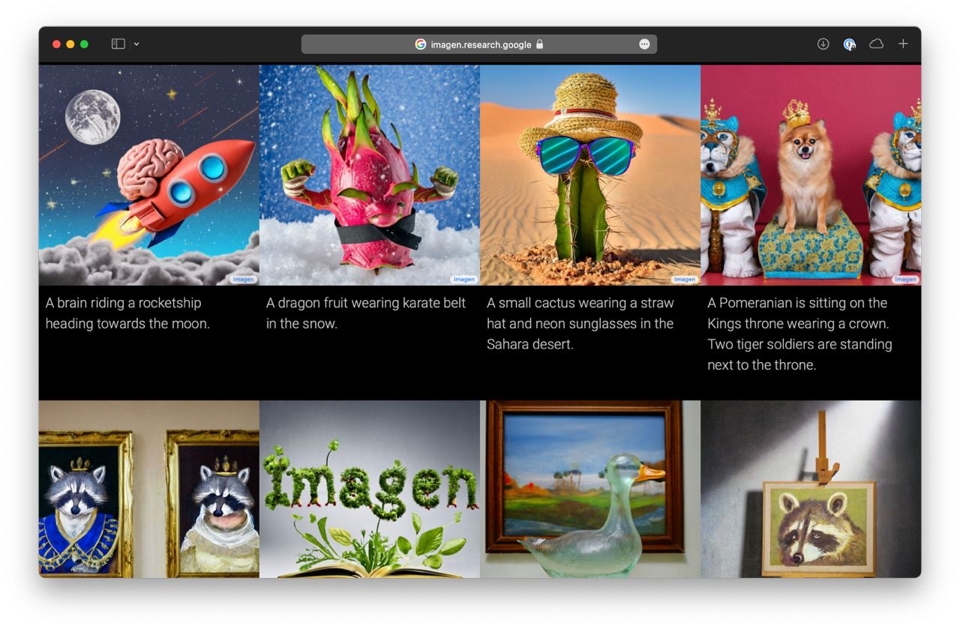
Task: Open the sidebar tab group dropdown chevron
Action: (x=136, y=44)
